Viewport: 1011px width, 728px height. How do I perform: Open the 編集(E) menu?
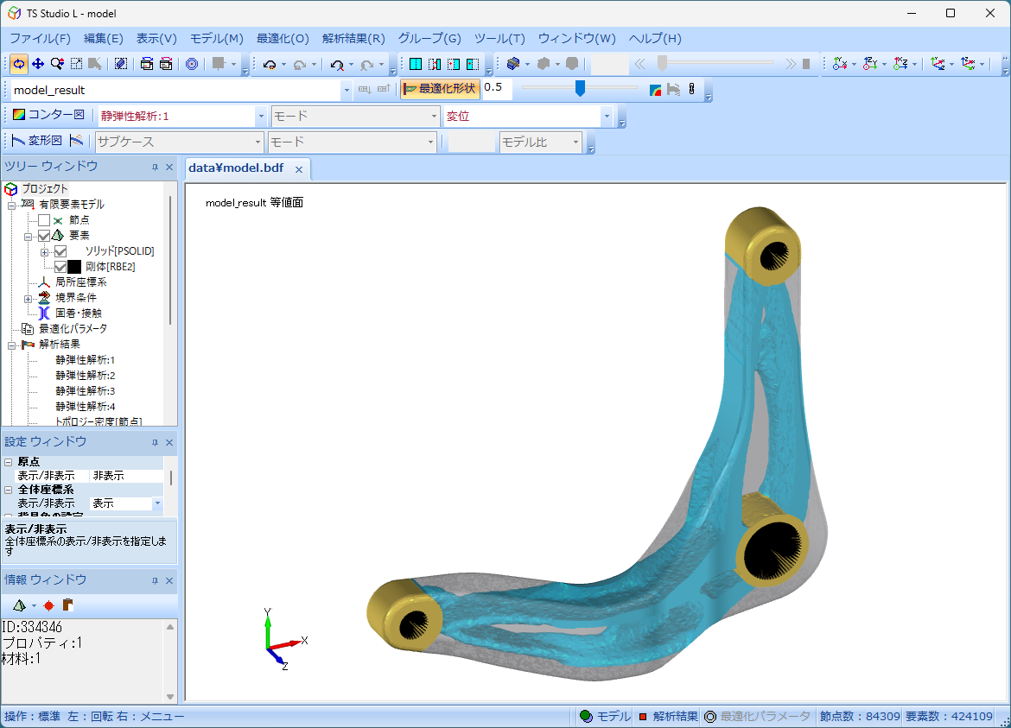point(103,39)
